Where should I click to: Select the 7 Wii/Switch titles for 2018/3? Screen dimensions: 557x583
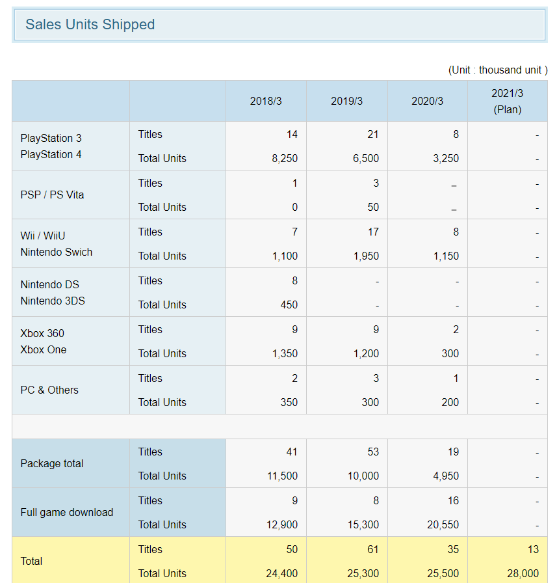click(295, 232)
